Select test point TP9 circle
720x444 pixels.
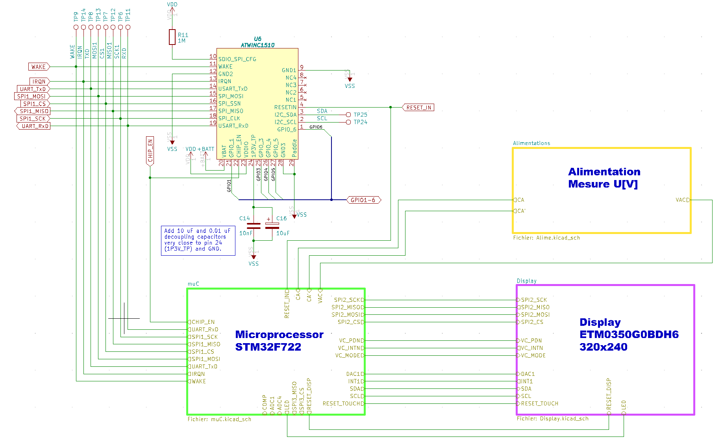[x=76, y=27]
